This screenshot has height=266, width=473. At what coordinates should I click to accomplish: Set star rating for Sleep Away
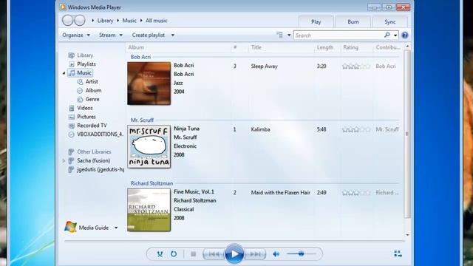(x=356, y=66)
